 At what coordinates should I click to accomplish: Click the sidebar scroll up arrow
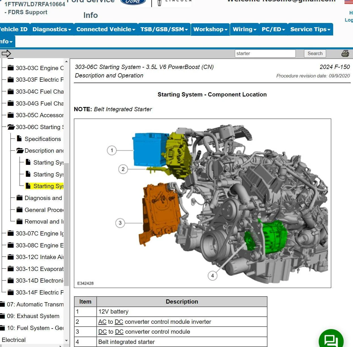click(66, 62)
